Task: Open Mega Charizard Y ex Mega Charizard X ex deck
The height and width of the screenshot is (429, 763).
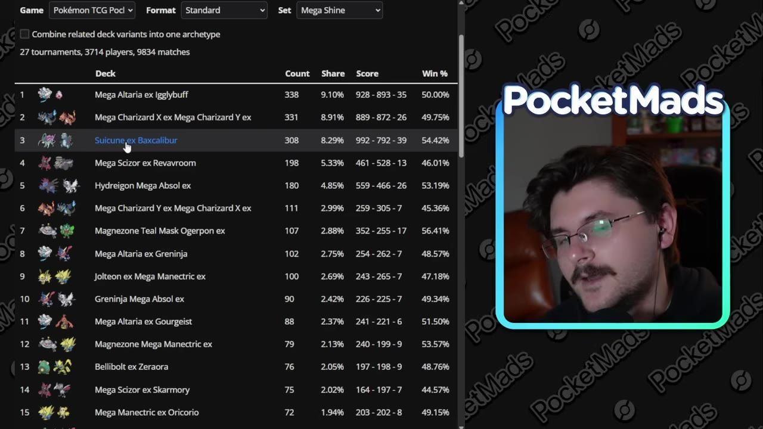Action: [173, 208]
